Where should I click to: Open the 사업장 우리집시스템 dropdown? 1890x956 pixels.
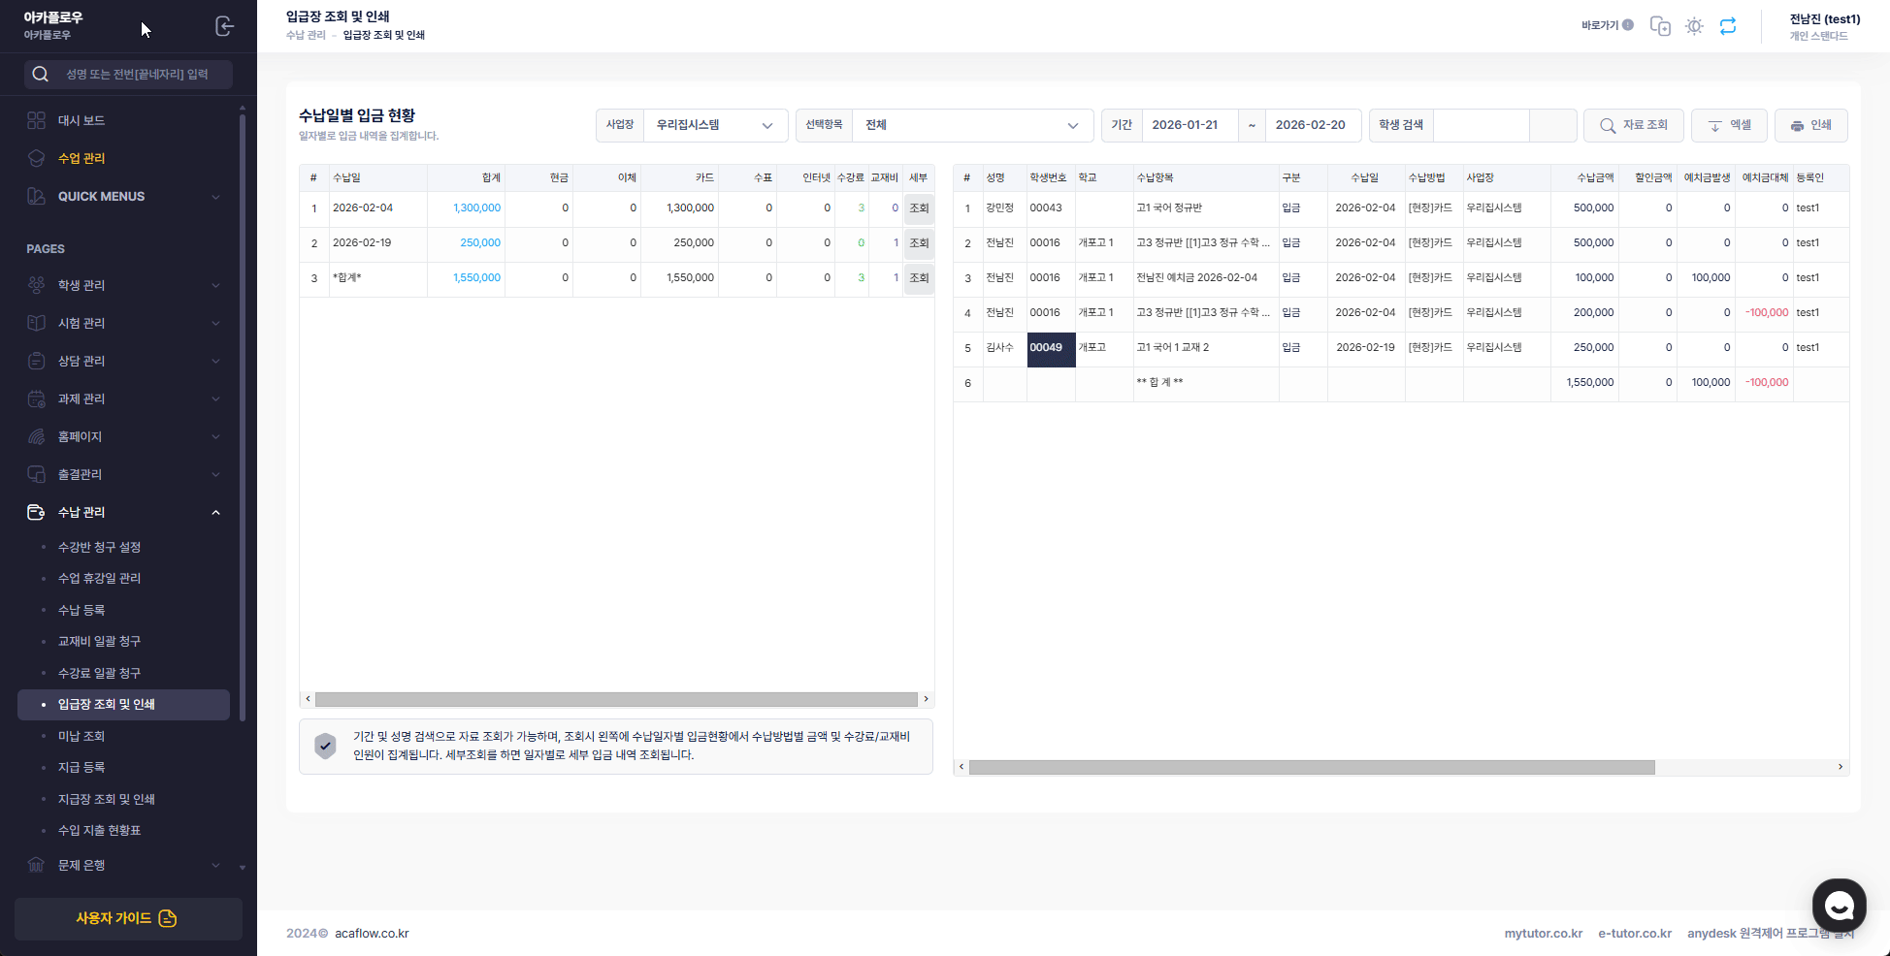click(x=714, y=125)
